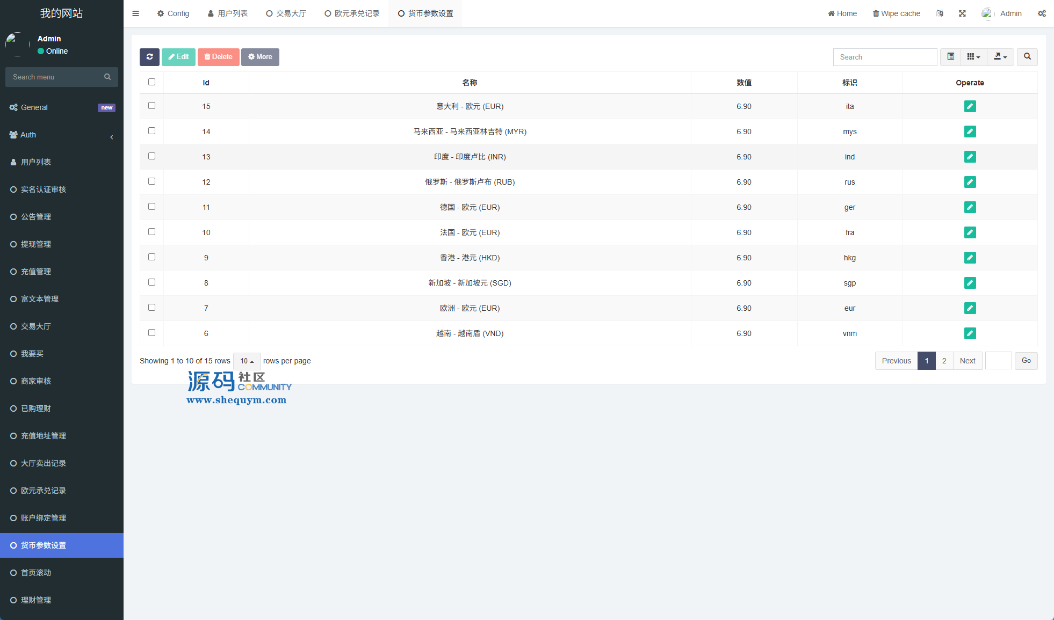Click the language switch icon in the top bar
This screenshot has height=620, width=1054.
point(940,13)
